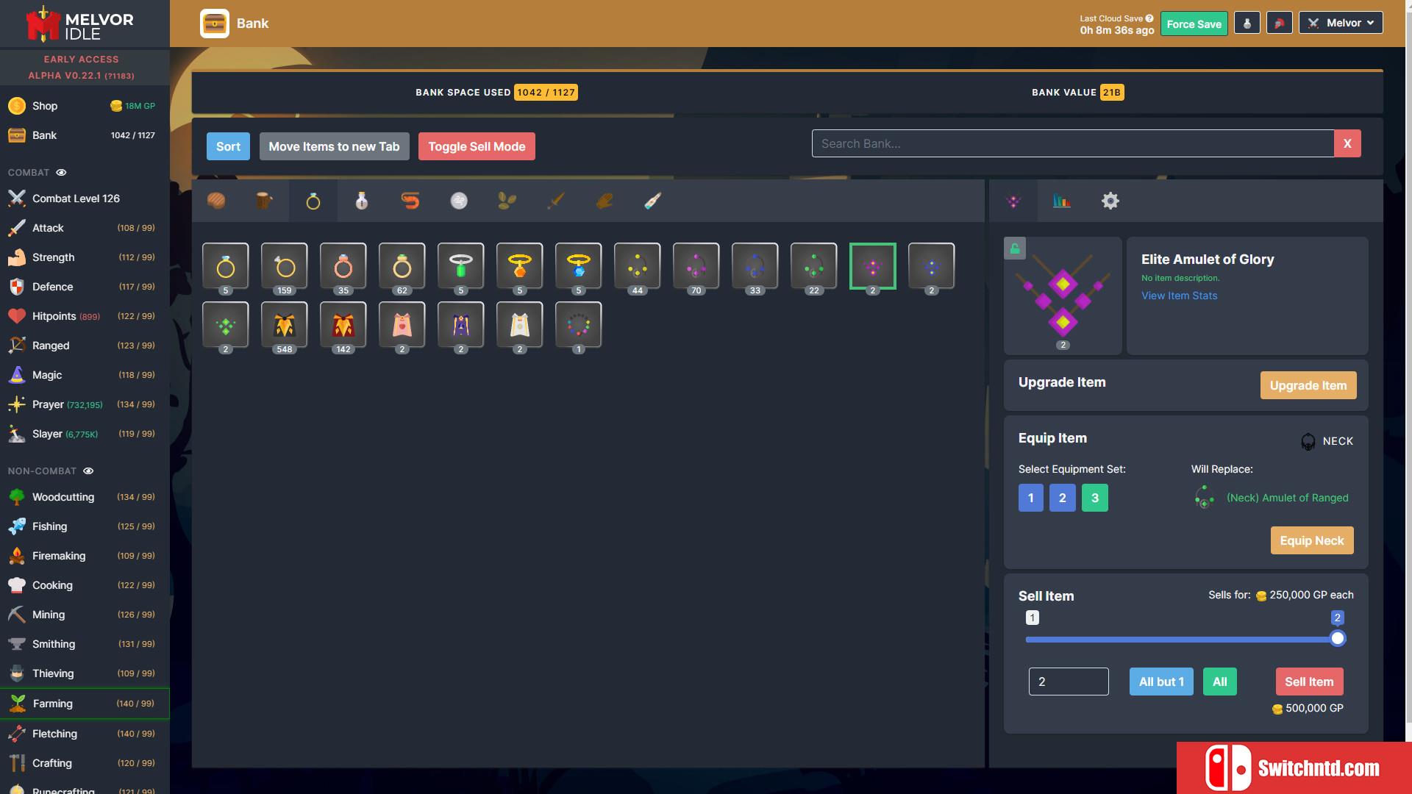Select the amulet with quantity 44

tap(638, 266)
